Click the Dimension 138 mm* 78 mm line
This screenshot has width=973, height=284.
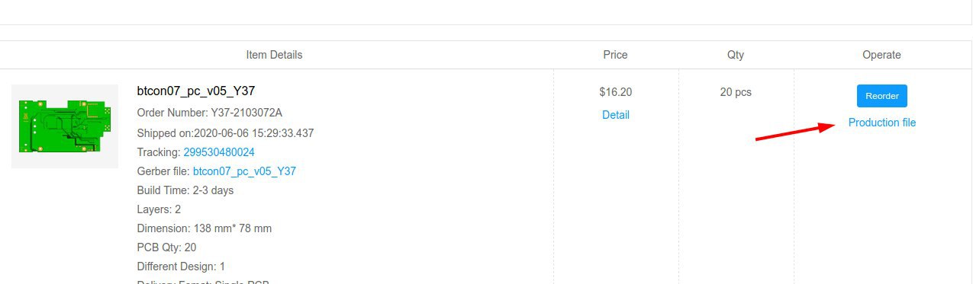(x=205, y=228)
